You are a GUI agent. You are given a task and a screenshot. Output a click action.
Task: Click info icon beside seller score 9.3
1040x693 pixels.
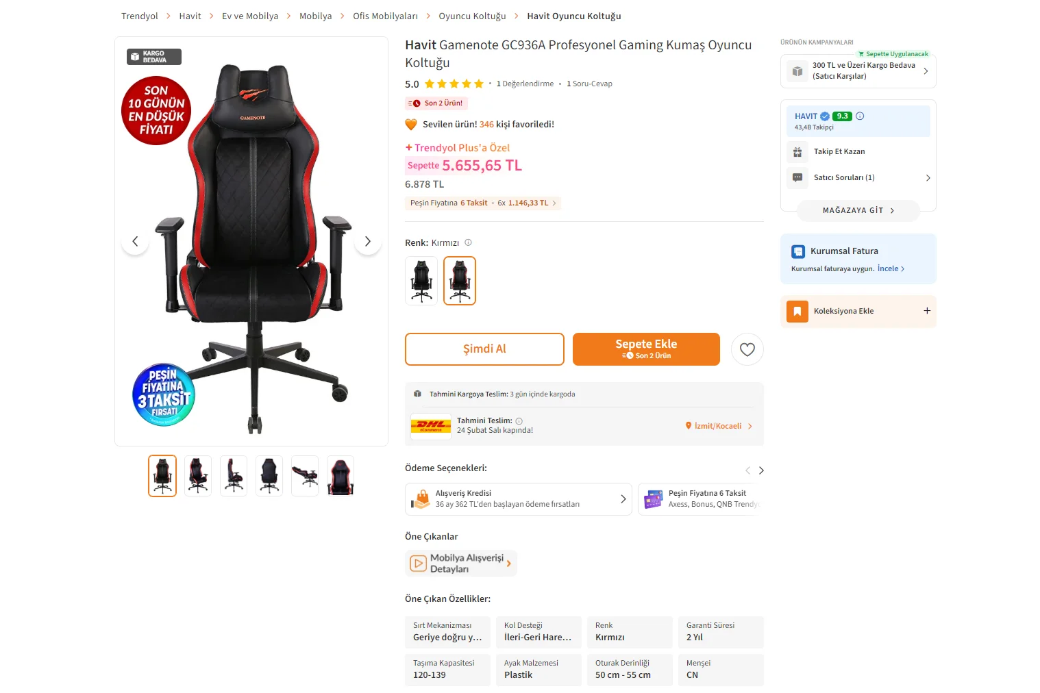[860, 116]
